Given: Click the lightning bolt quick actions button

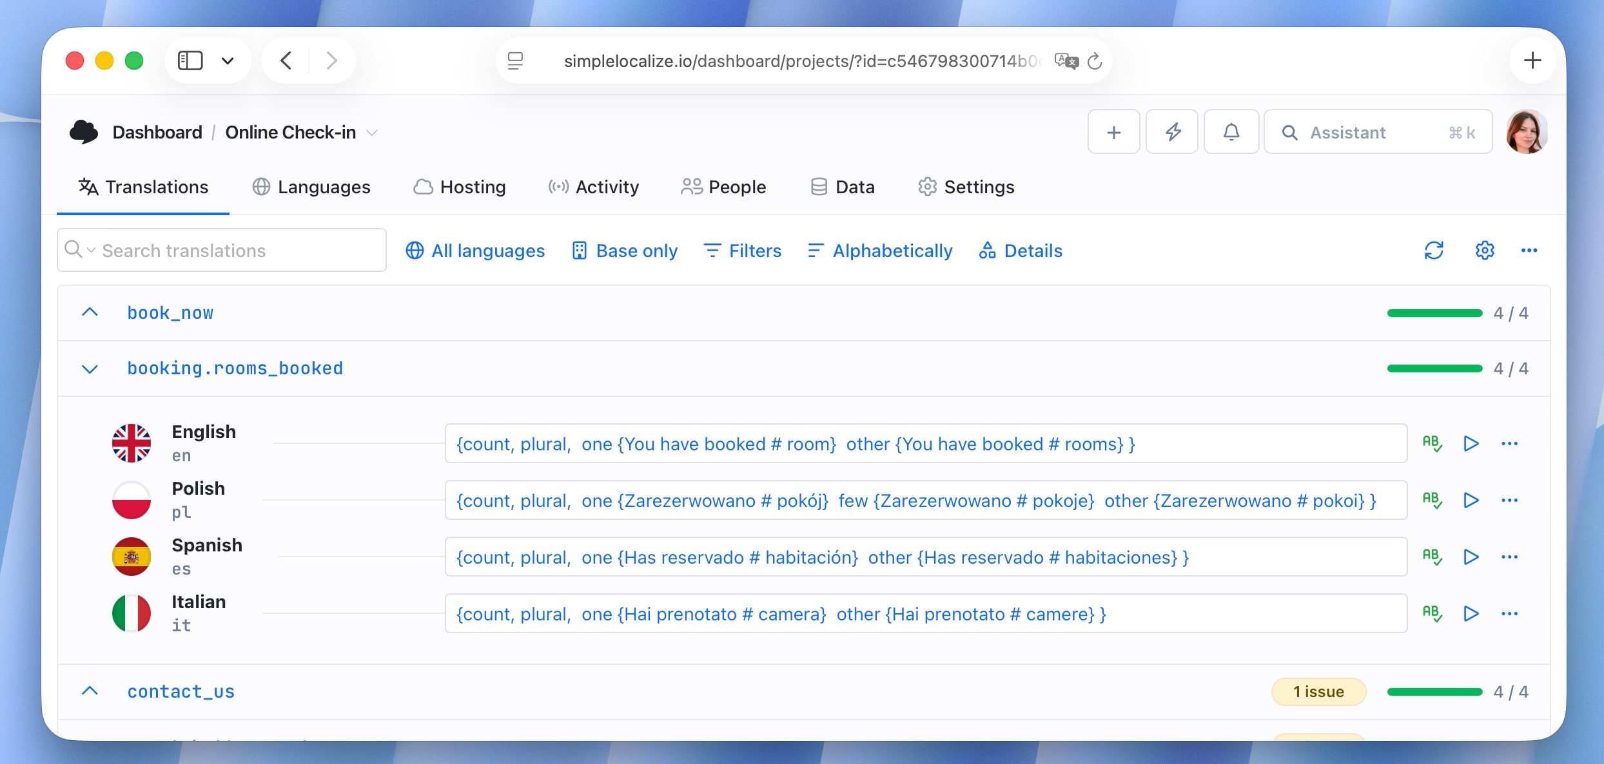Looking at the screenshot, I should click(x=1172, y=132).
